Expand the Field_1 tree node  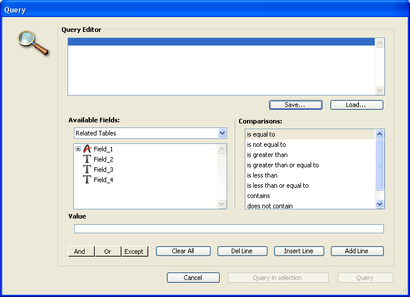pos(77,149)
